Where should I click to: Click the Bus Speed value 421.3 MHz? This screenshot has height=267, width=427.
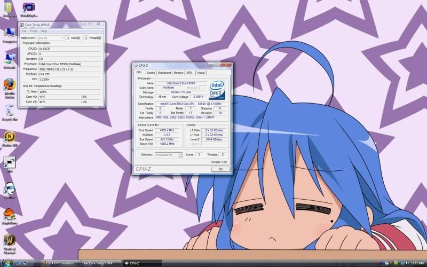[x=168, y=139]
